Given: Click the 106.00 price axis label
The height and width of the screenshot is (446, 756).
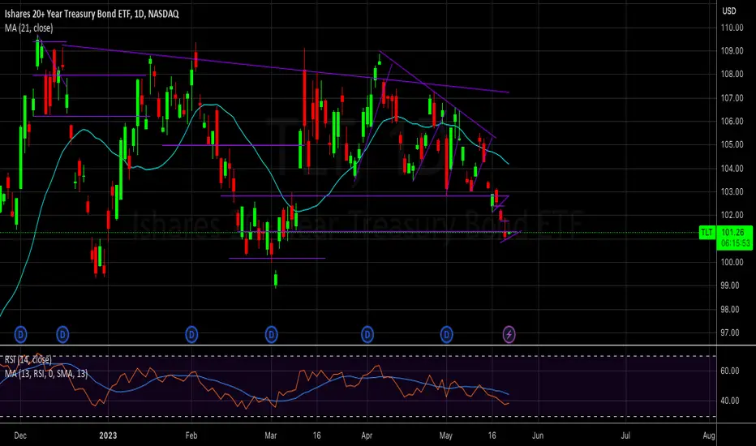Looking at the screenshot, I should coord(732,122).
